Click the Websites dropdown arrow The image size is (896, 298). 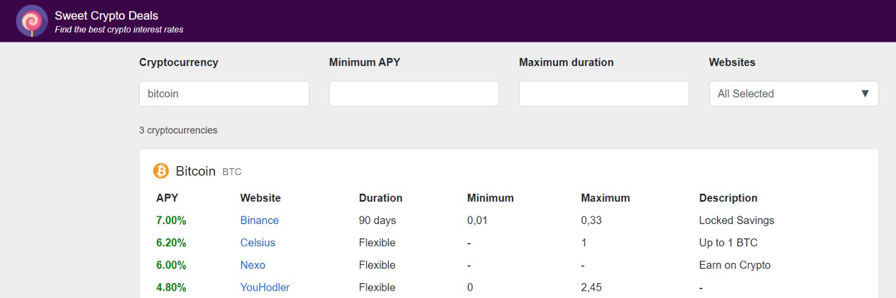(865, 94)
